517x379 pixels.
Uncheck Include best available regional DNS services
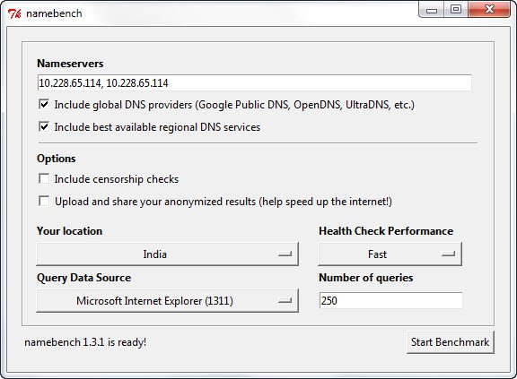(x=44, y=127)
